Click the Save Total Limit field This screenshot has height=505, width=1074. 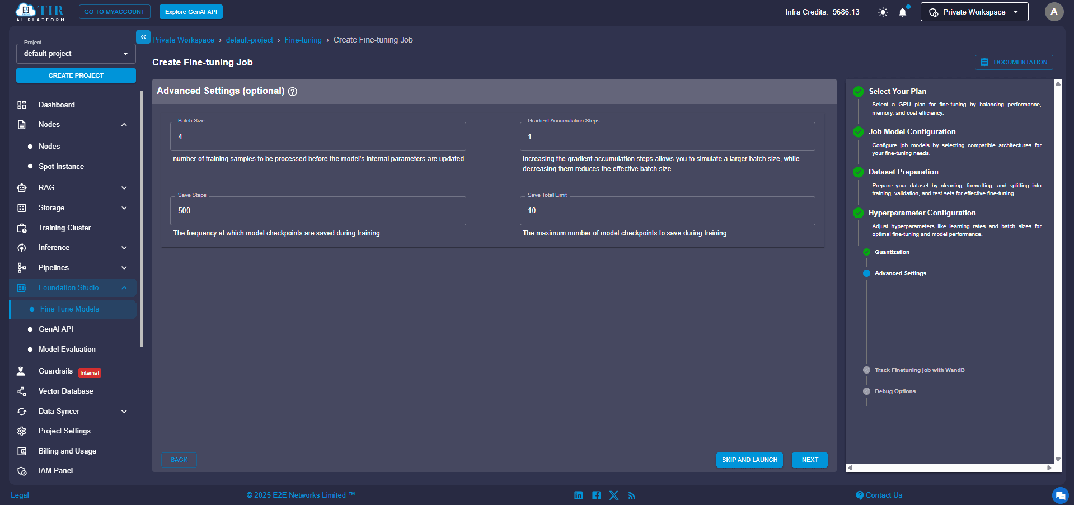coord(667,211)
